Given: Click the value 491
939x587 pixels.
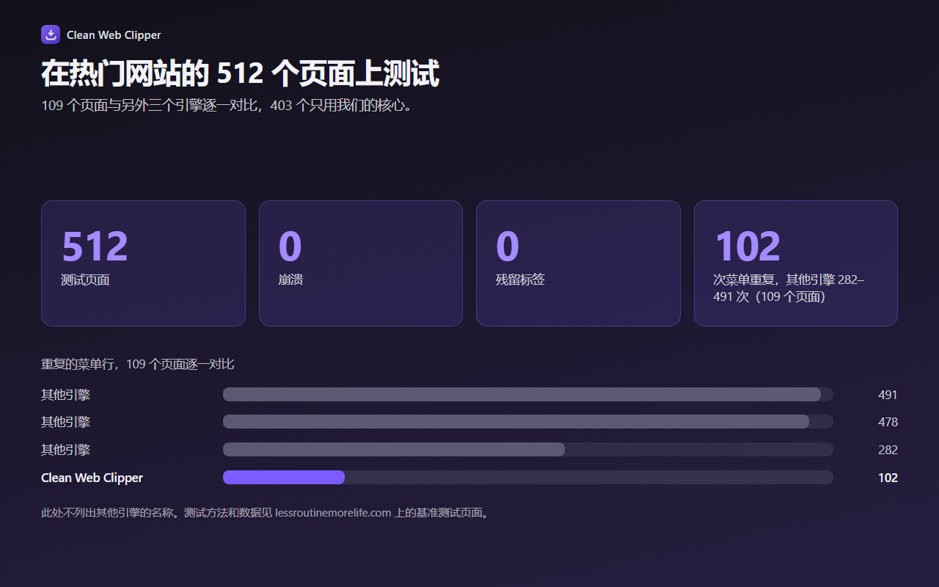Looking at the screenshot, I should 888,395.
